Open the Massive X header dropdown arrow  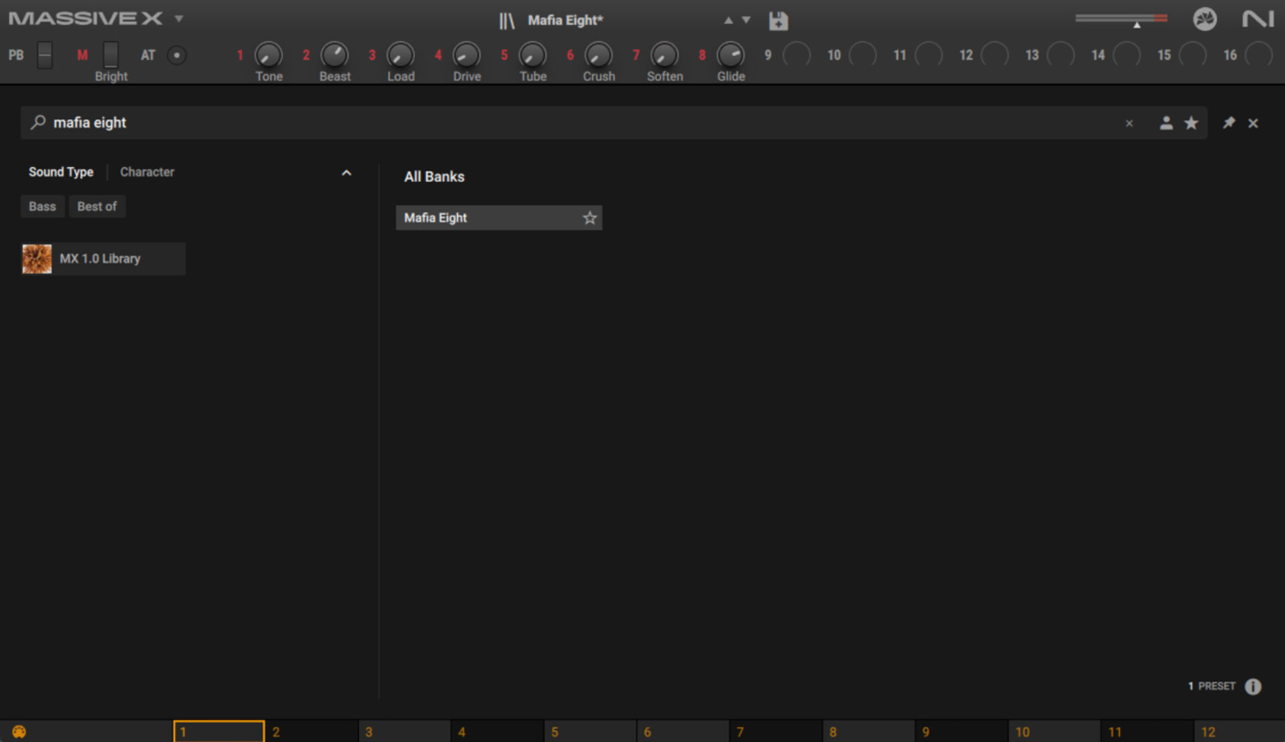[x=179, y=19]
